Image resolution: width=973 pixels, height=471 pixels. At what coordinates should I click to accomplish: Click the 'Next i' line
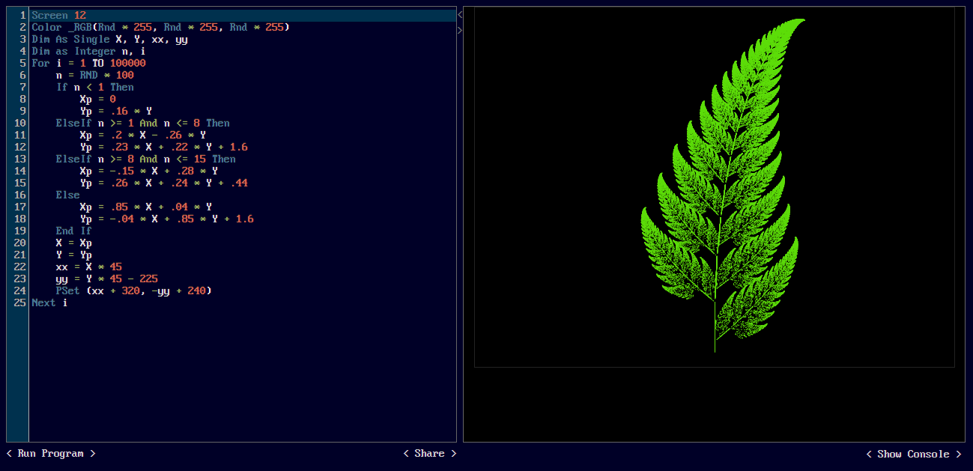click(x=49, y=303)
